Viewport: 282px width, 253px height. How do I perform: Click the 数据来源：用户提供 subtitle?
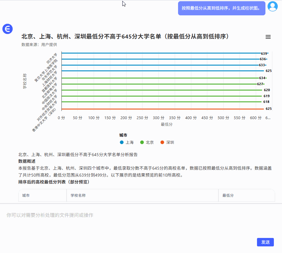coord(39,45)
